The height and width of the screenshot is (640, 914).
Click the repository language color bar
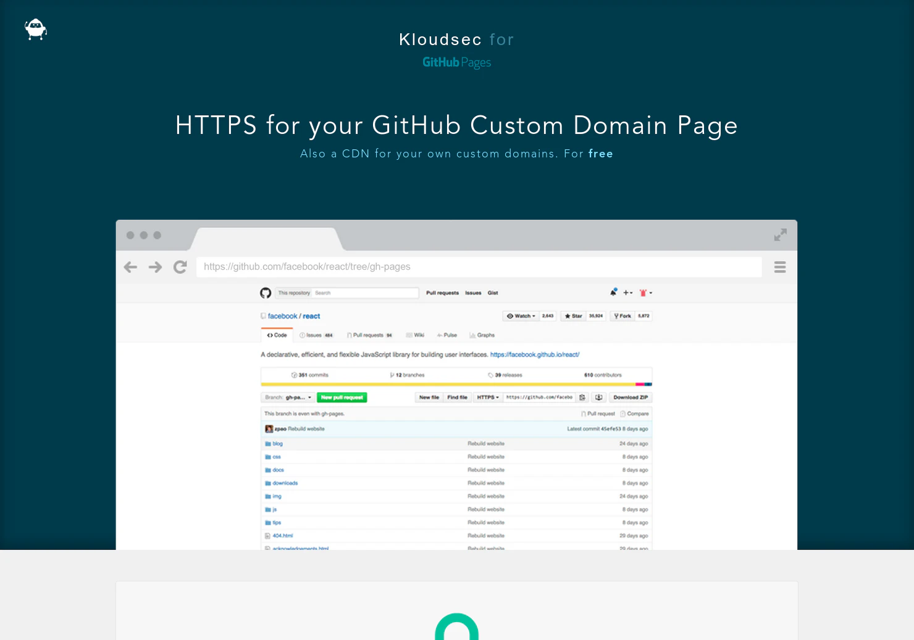click(x=457, y=383)
